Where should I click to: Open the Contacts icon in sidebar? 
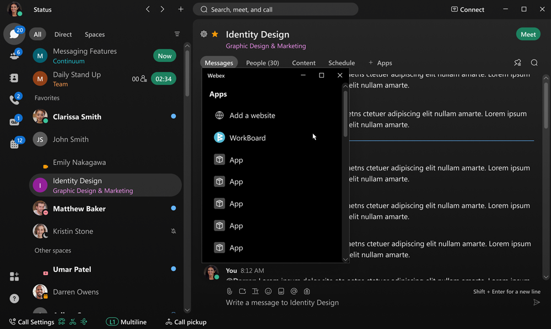click(x=14, y=78)
